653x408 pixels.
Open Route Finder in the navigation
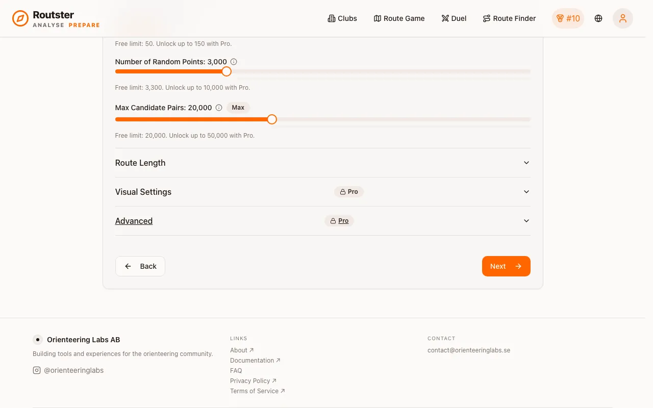[x=509, y=18]
